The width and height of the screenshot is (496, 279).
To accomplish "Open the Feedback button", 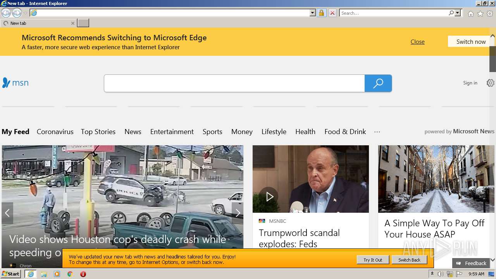I will click(471, 263).
